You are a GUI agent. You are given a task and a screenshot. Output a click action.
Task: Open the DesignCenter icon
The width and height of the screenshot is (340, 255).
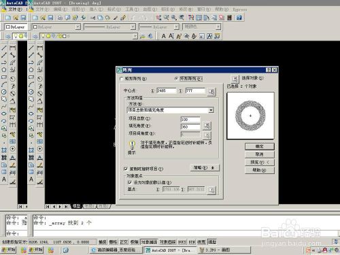point(199,18)
